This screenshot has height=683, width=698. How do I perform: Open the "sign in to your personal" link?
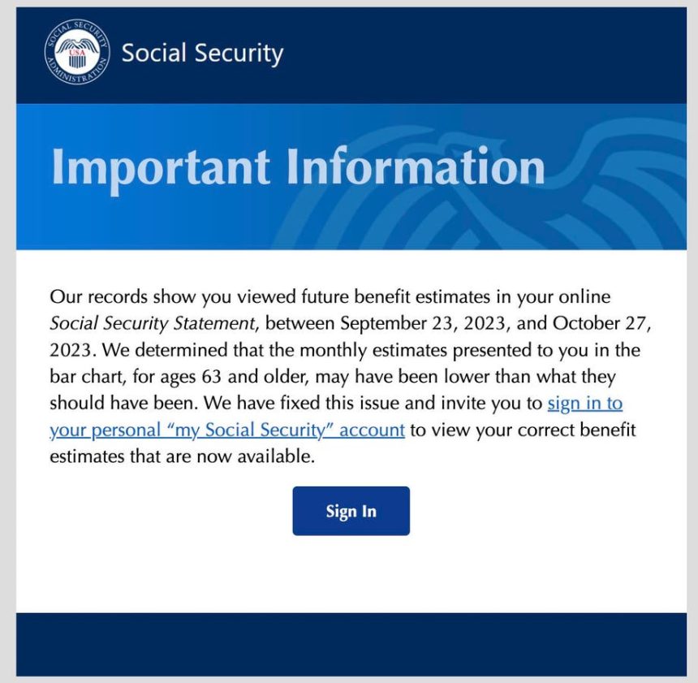[584, 404]
